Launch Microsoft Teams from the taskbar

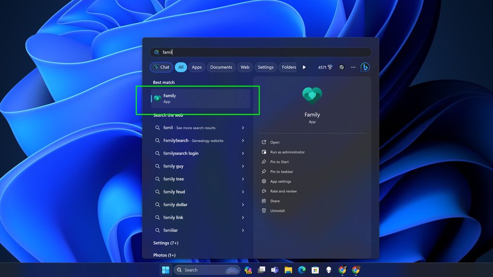pyautogui.click(x=275, y=270)
